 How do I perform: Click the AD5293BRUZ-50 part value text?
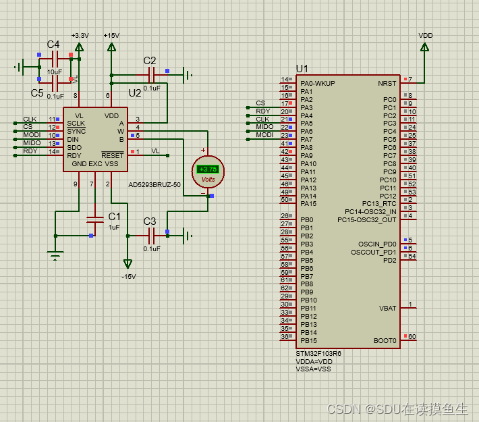(x=154, y=185)
